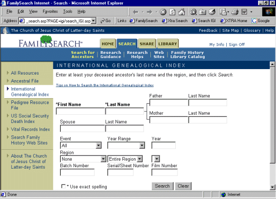
Task: Select All Resources in sidebar
Action: (x=25, y=73)
